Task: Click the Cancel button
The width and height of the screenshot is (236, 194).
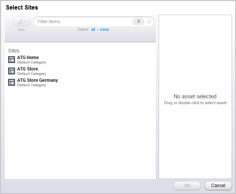Action: (218, 186)
